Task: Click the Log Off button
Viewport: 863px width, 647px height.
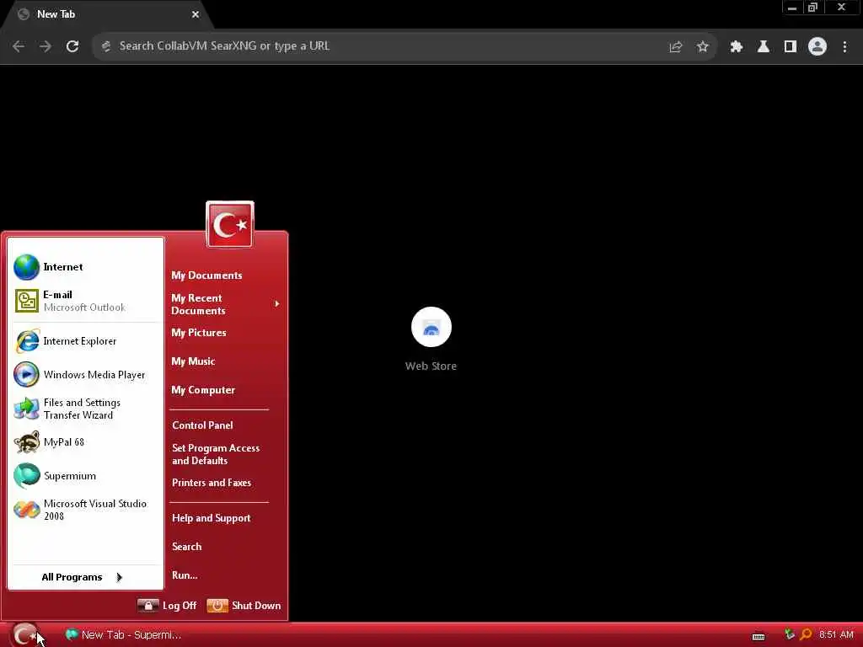Action: [167, 606]
